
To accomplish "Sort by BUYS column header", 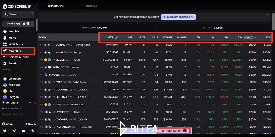I will click(x=142, y=37).
